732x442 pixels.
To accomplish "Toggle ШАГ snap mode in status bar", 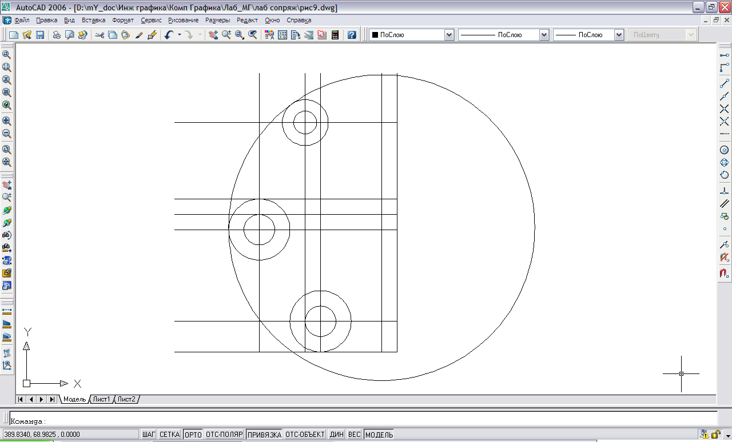I will tap(149, 435).
